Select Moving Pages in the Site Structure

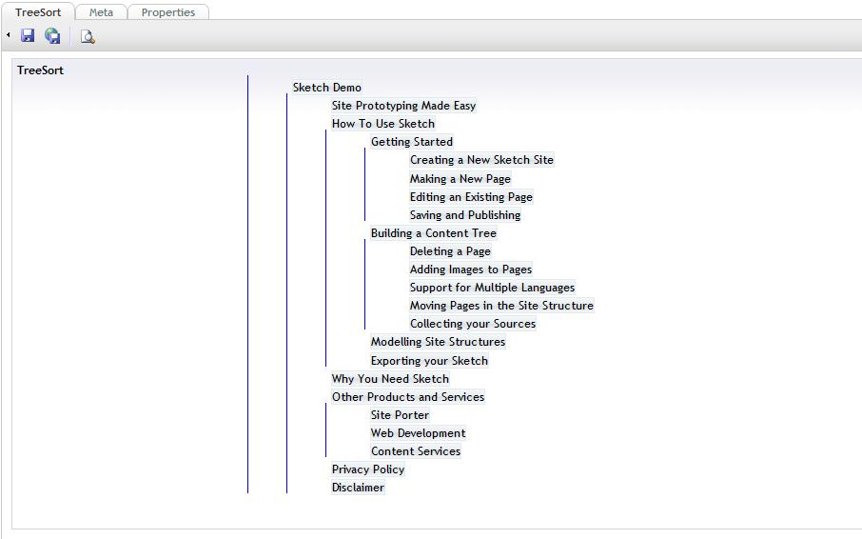(x=501, y=306)
